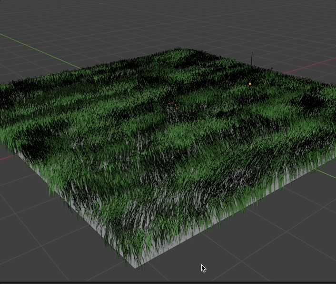Click the red-white 3D cursor ring
336x284 pixels.
[x=172, y=108]
